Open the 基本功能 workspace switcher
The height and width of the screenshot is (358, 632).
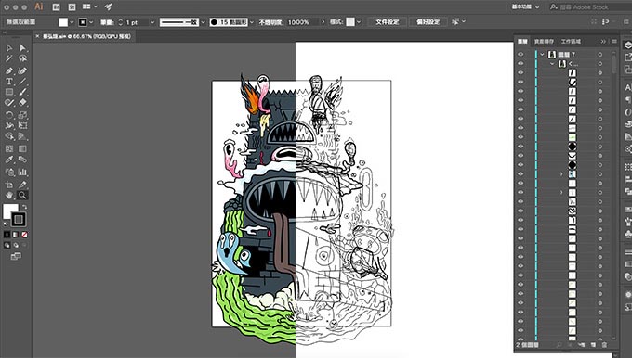525,6
